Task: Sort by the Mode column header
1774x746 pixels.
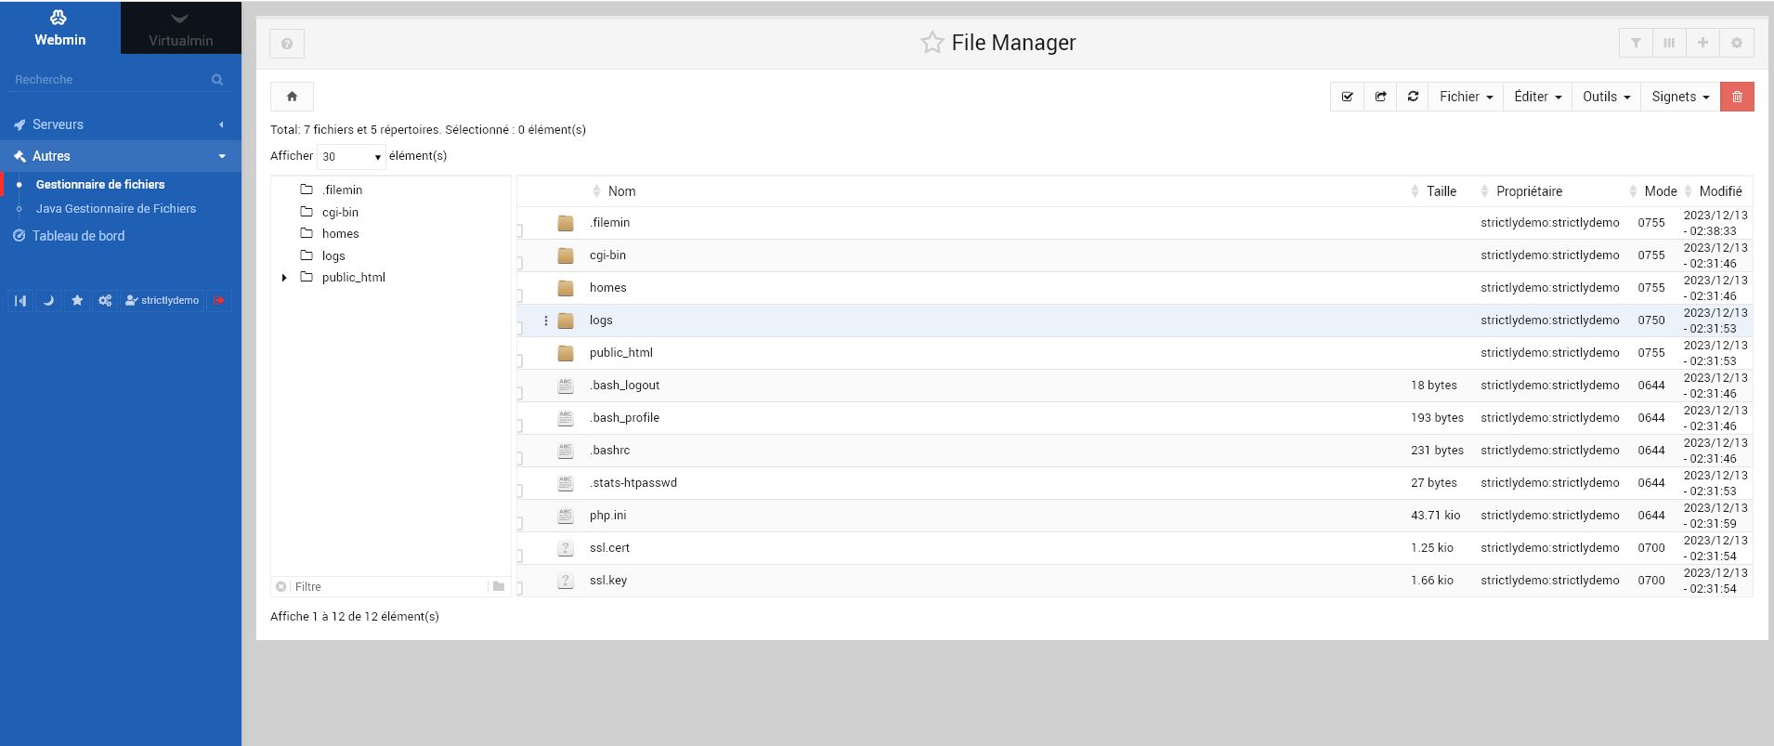Action: 1660,191
